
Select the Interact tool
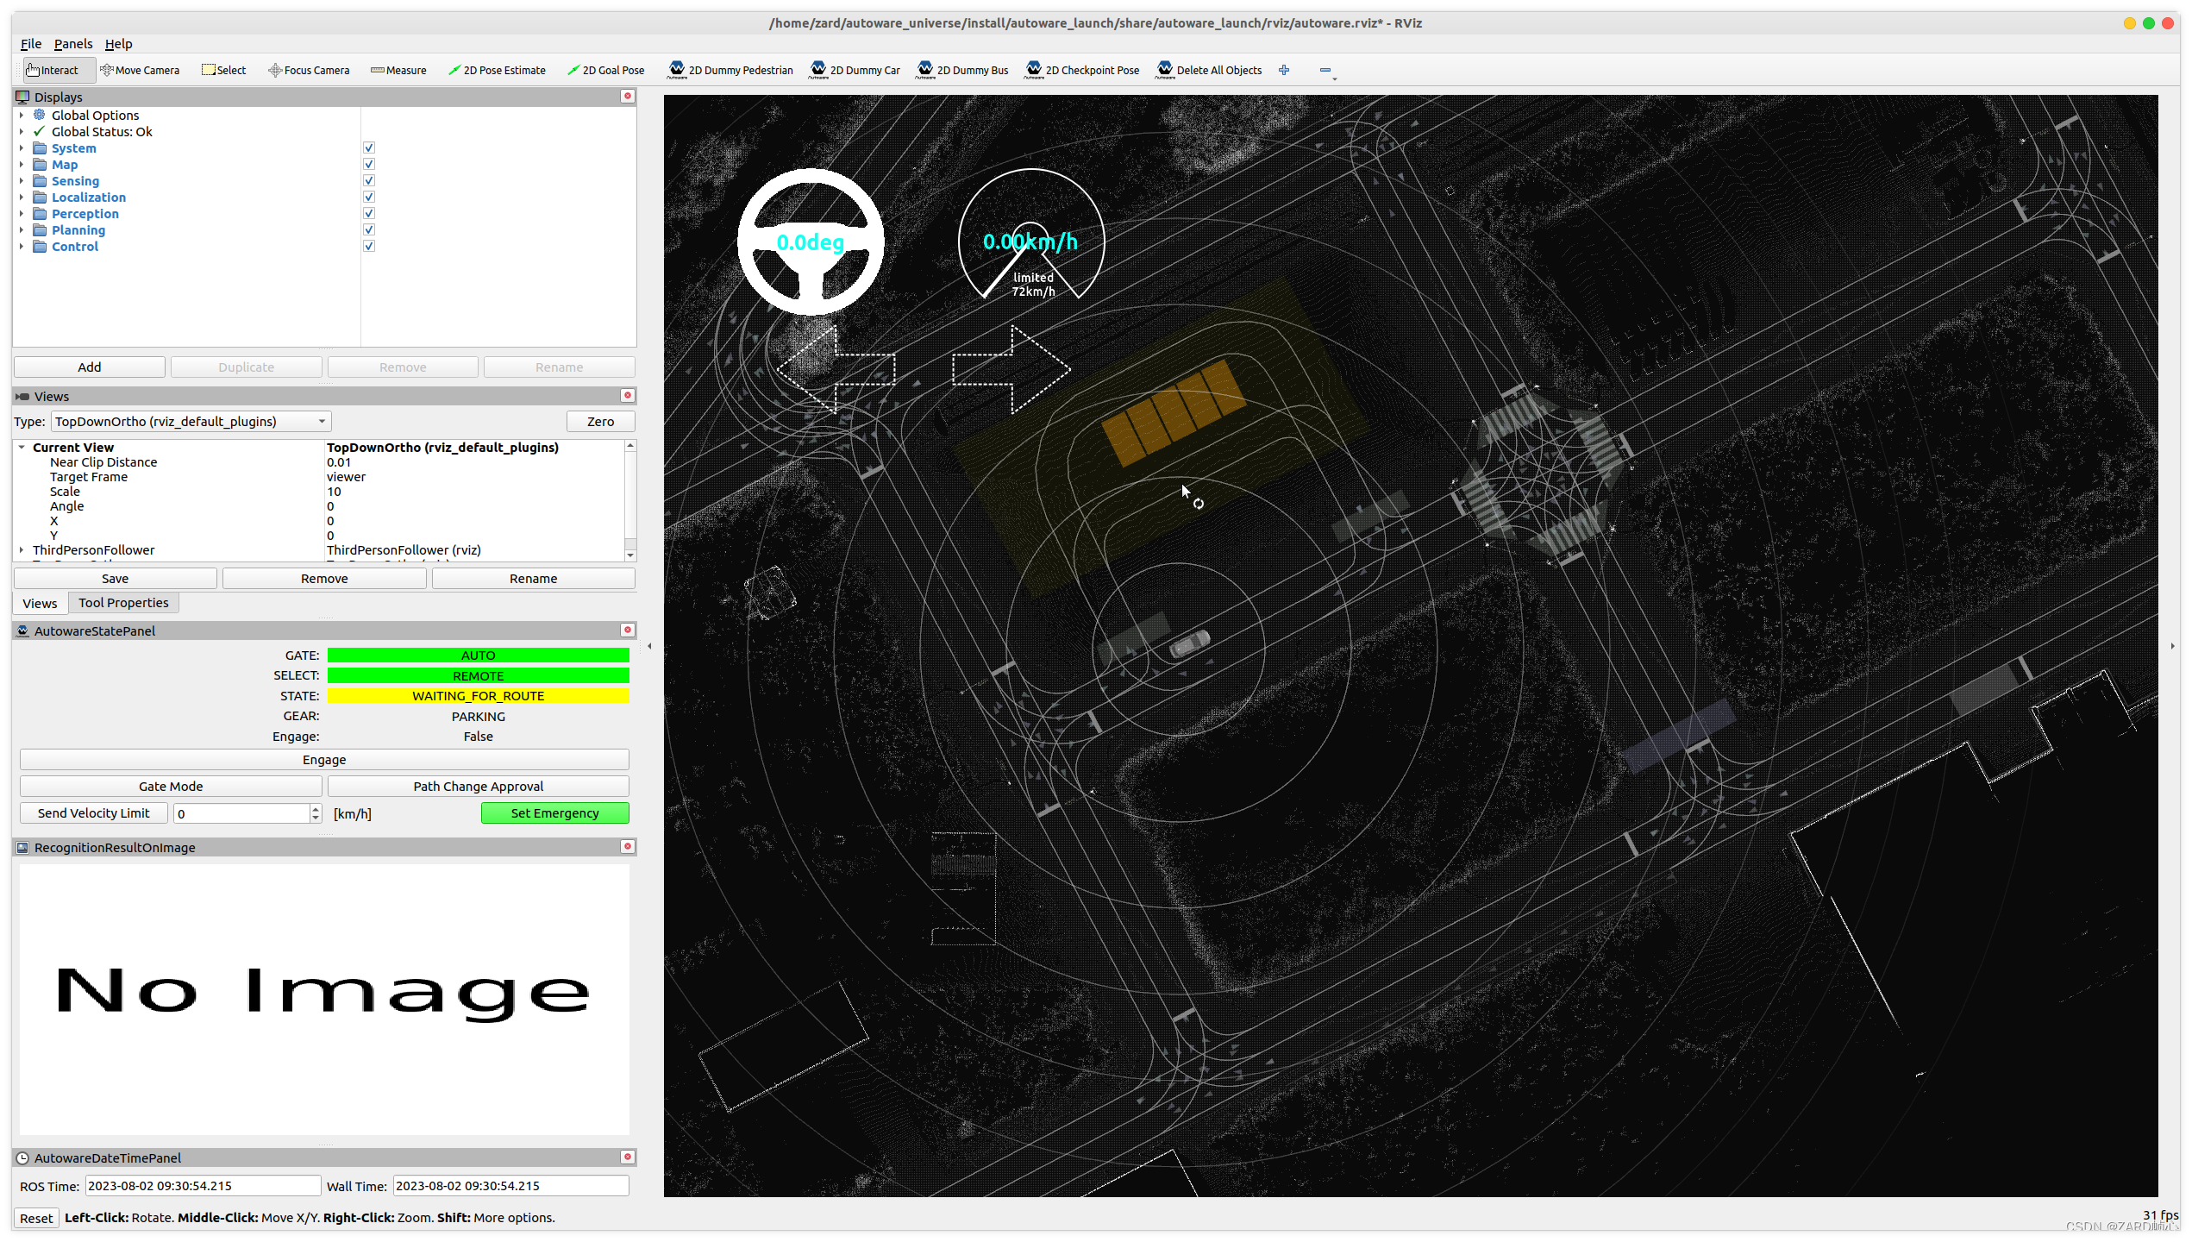(x=54, y=70)
